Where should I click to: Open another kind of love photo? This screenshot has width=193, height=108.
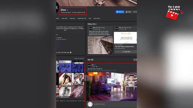pyautogui.click(x=78, y=67)
